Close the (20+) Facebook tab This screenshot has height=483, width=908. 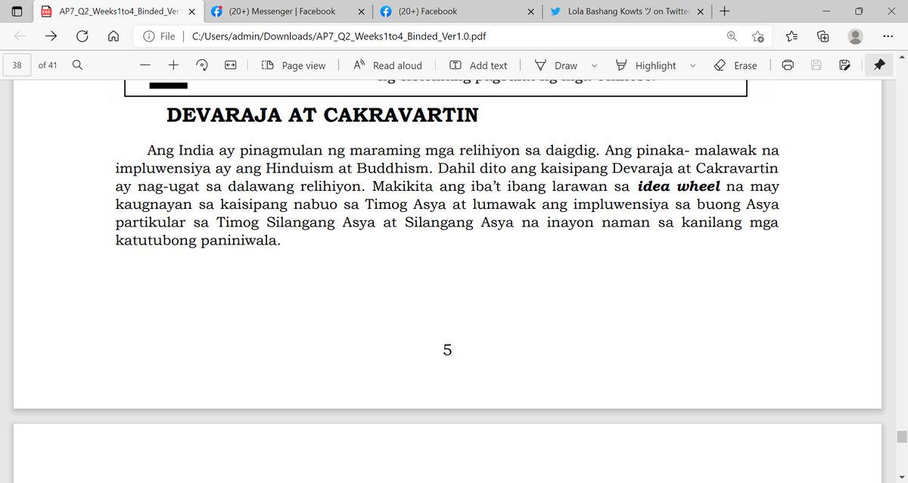click(x=530, y=11)
